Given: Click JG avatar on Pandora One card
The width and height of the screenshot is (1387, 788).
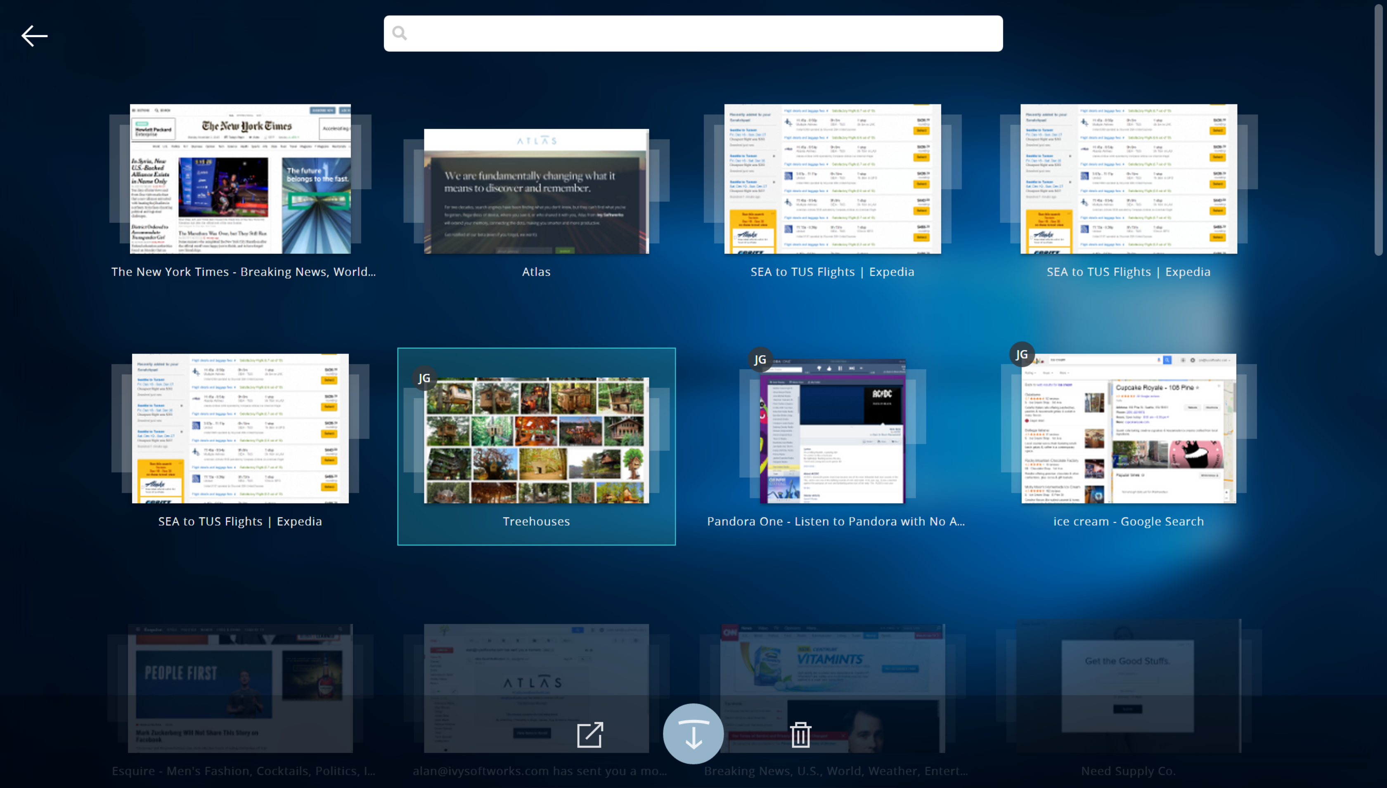Looking at the screenshot, I should 760,359.
